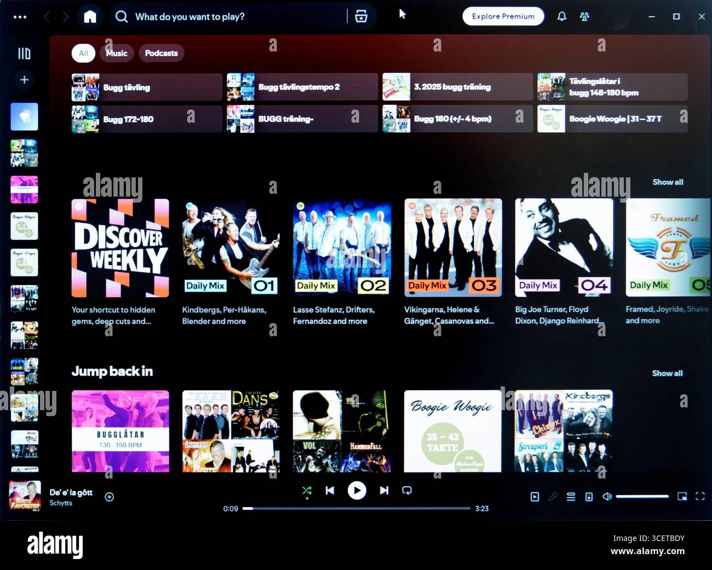Open BUGG träning- playlist shortcut
Screen dimensions: 712x570
click(302, 119)
